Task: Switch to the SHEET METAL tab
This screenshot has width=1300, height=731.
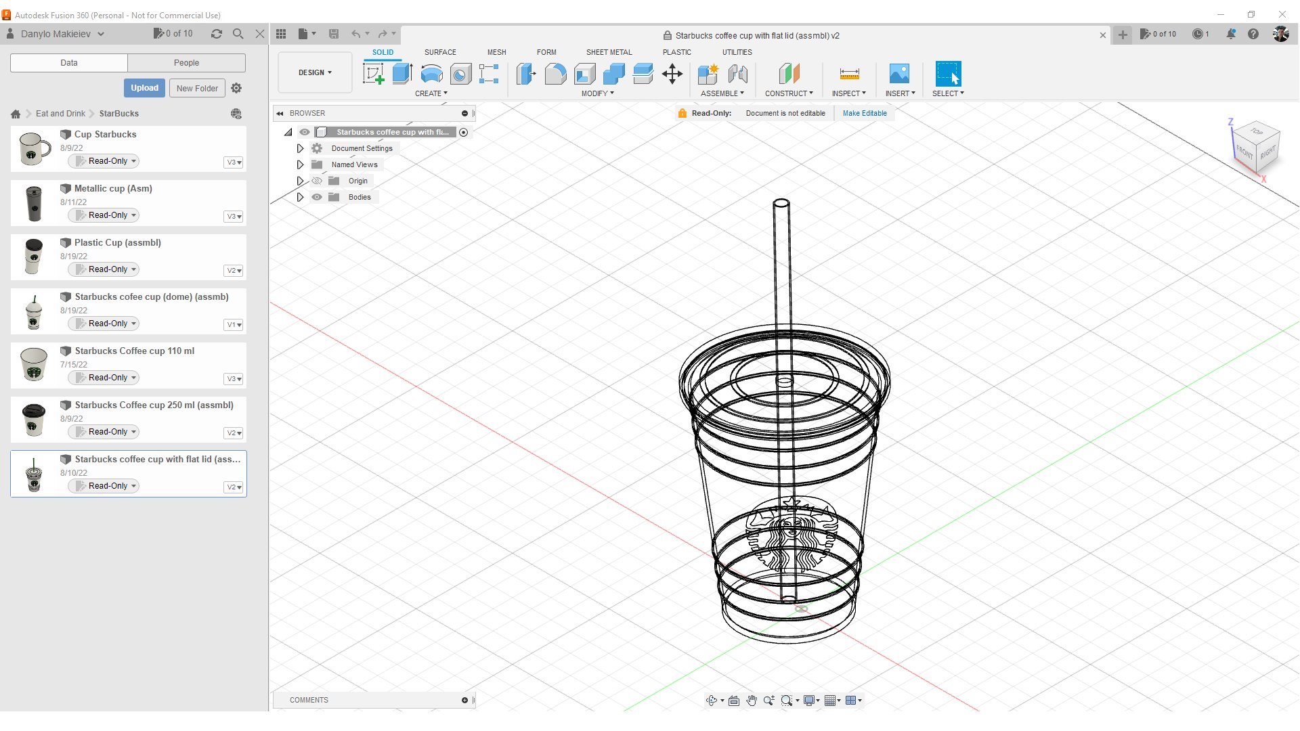Action: 609,52
